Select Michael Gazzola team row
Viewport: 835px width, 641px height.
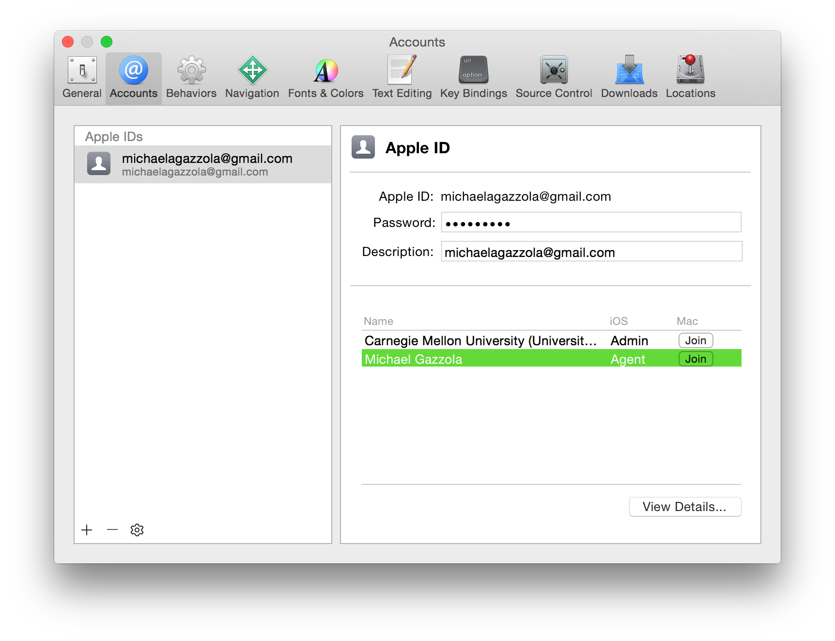(x=552, y=358)
